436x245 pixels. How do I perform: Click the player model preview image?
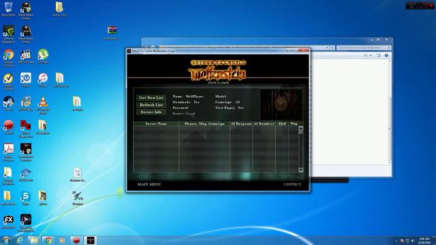point(281,104)
